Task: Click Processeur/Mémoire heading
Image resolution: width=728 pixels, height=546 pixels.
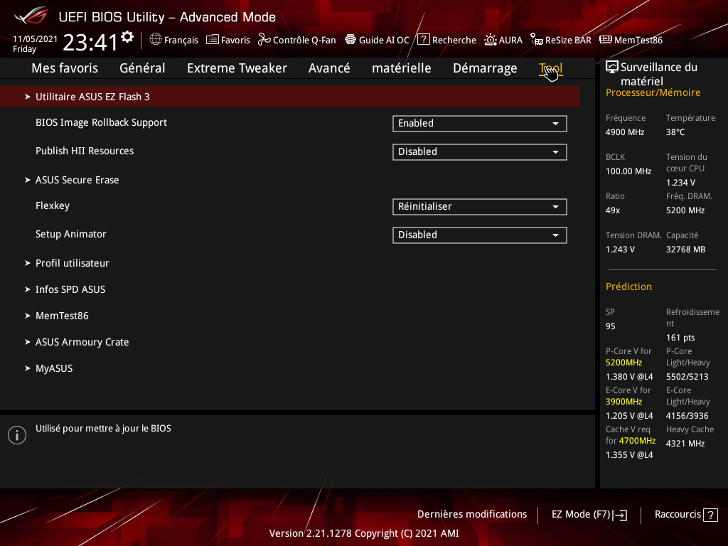Action: point(653,93)
